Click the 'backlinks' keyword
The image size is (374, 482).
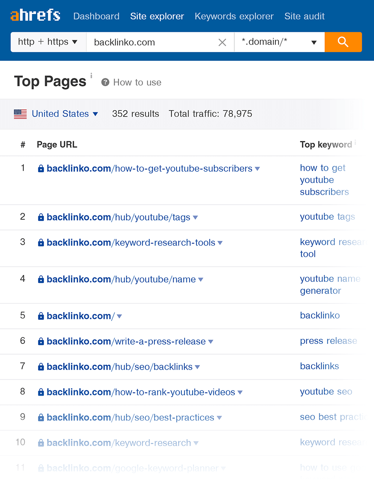[x=319, y=366]
